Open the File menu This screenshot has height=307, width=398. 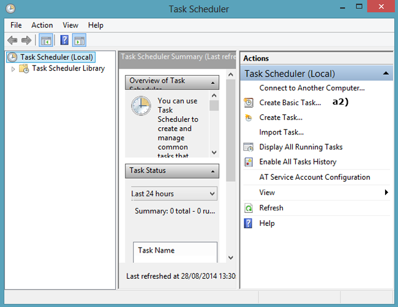coord(16,25)
